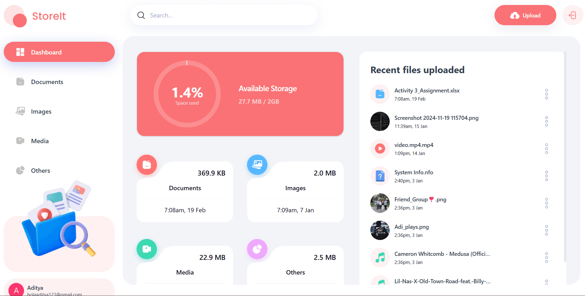This screenshot has width=585, height=296.
Task: Click the green Media camera icon
Action: coord(147,249)
